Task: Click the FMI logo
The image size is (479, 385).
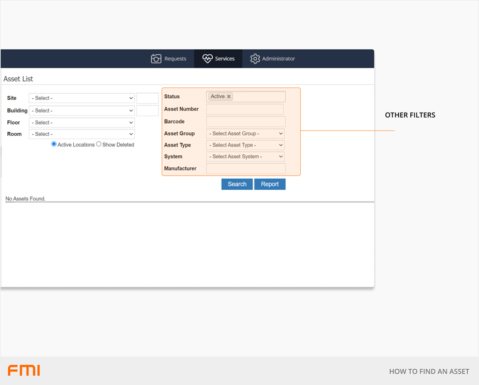Action: [x=24, y=370]
